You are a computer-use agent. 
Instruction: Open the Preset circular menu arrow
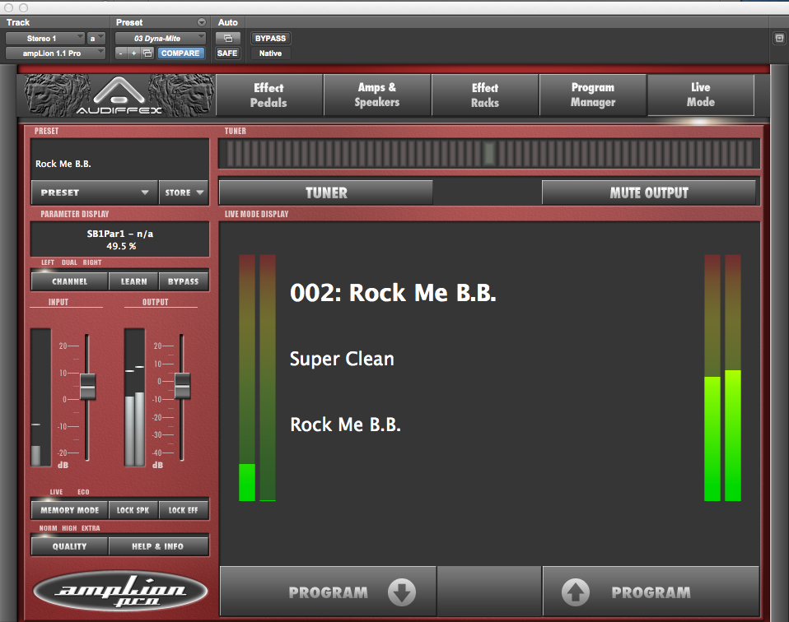point(201,22)
